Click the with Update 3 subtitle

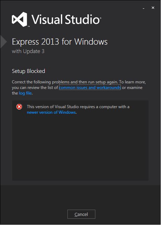point(28,51)
